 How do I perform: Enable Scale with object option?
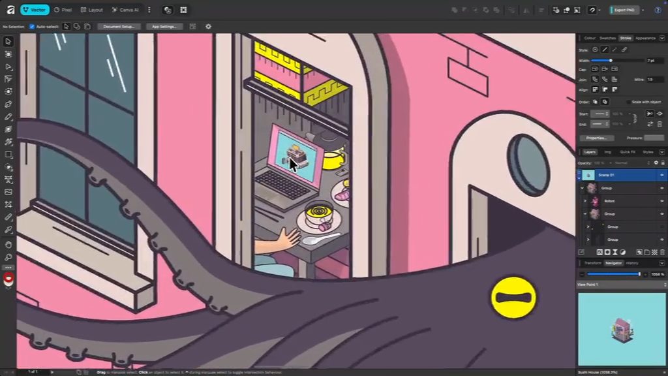[x=629, y=102]
